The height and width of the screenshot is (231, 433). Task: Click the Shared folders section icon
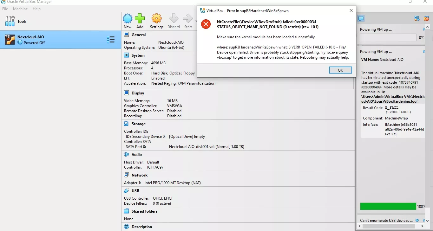[x=127, y=211]
